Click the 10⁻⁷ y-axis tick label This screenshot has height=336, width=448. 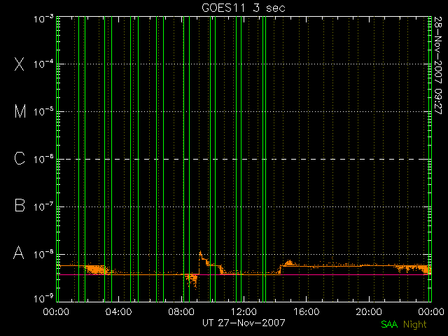pyautogui.click(x=43, y=206)
